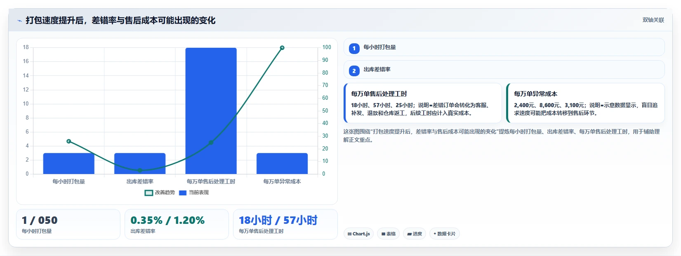Screen dimensions: 681x256
Task: Click the 出库差错率 bar in chart
Action: 140,164
